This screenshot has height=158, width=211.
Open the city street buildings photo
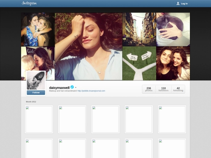(139, 29)
